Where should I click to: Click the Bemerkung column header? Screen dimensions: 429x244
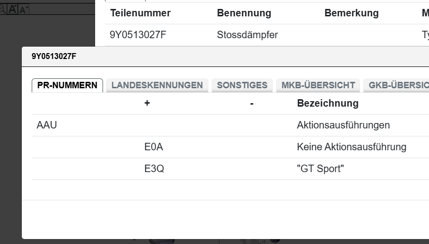[x=351, y=13]
